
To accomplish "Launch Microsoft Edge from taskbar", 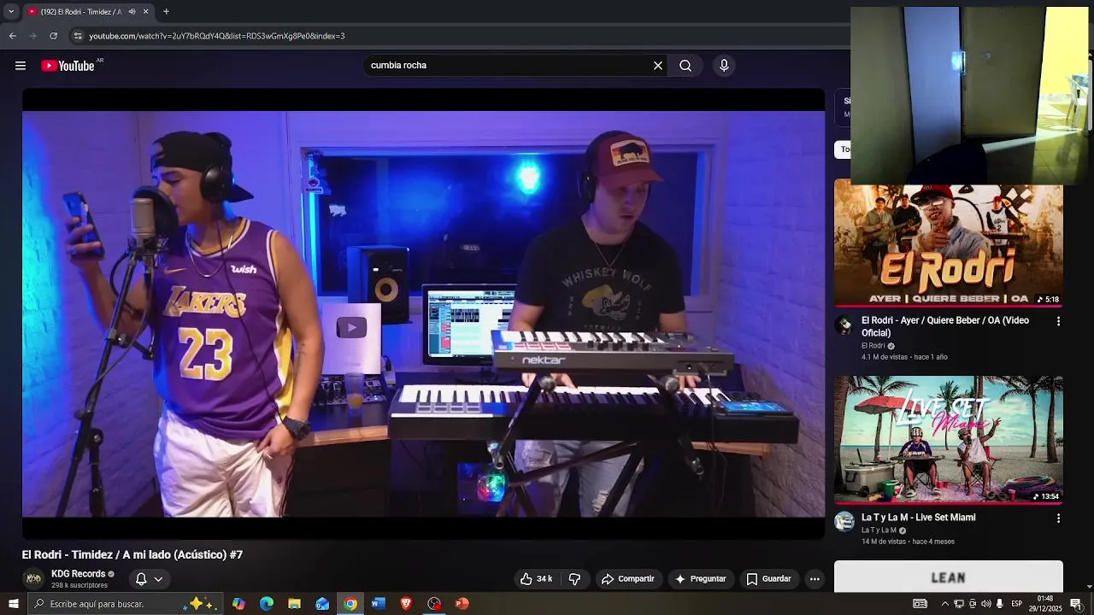I will (267, 604).
